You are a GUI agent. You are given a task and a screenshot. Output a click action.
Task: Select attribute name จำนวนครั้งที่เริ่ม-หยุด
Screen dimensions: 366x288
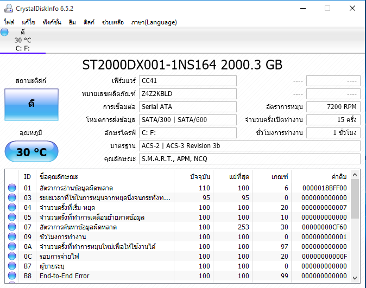point(67,207)
